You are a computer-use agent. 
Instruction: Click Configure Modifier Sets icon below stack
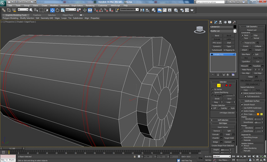pos(233,75)
